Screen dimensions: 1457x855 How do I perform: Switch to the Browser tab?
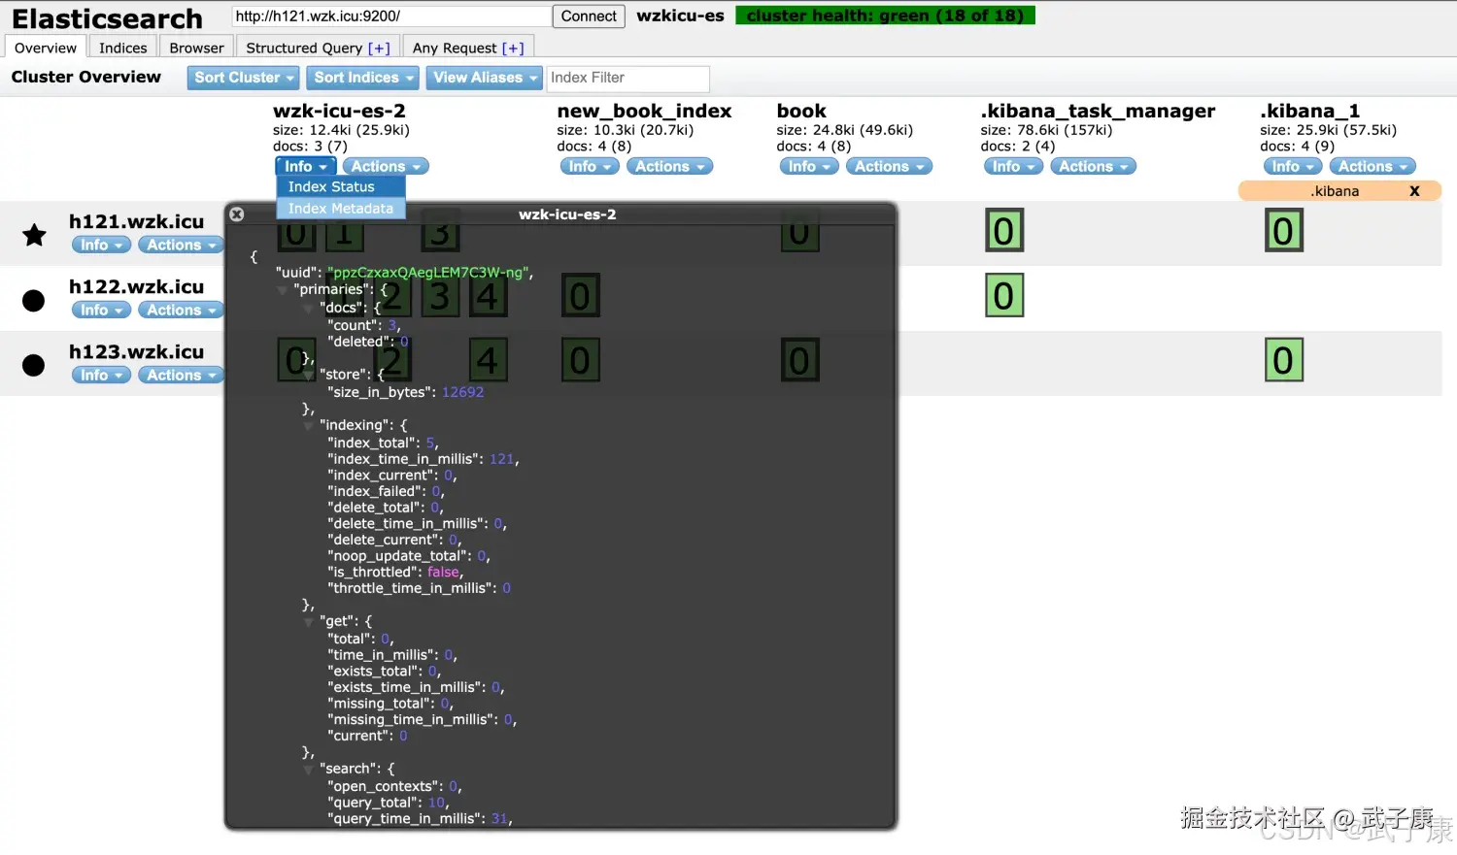[x=195, y=47]
